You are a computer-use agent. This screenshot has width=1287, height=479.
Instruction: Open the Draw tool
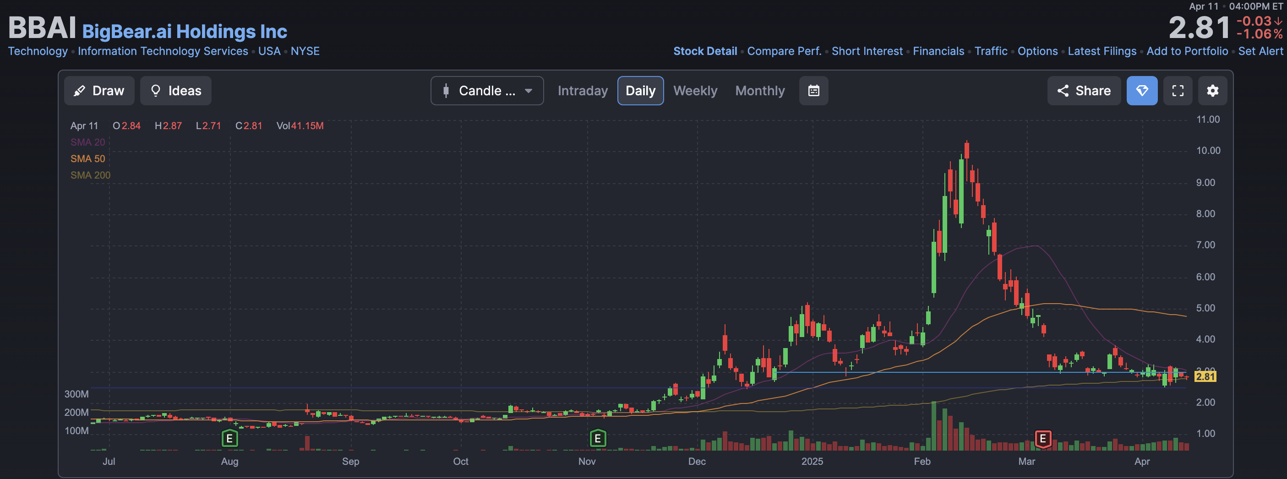point(99,91)
